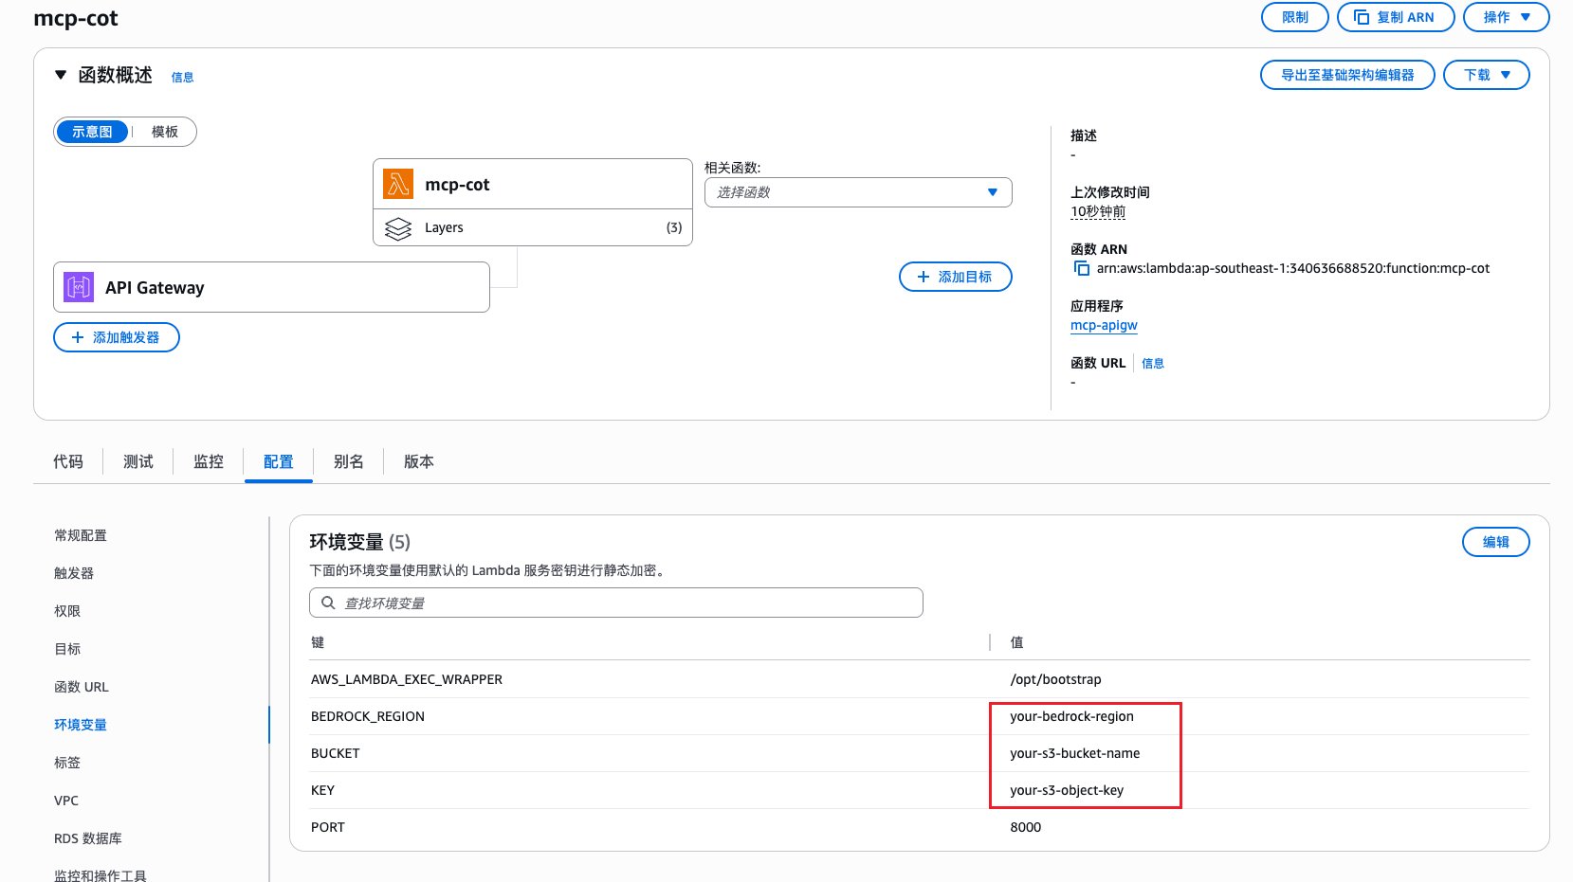Select 环境变量 in the sidebar
Viewport: 1573px width, 882px height.
(x=81, y=725)
